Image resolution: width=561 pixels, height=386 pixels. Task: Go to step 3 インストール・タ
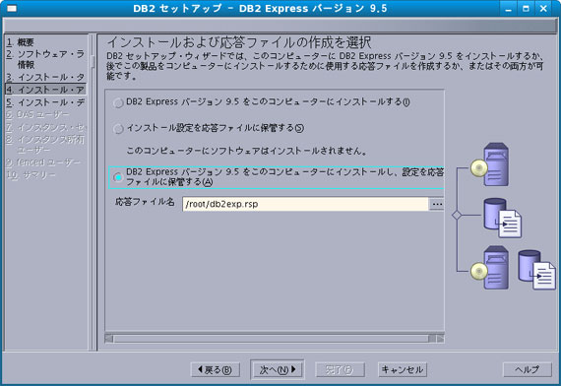[x=45, y=77]
